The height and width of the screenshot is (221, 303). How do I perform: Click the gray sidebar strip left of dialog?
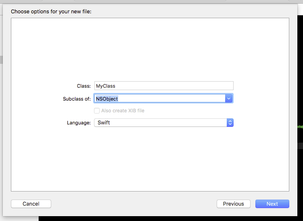[1, 59]
